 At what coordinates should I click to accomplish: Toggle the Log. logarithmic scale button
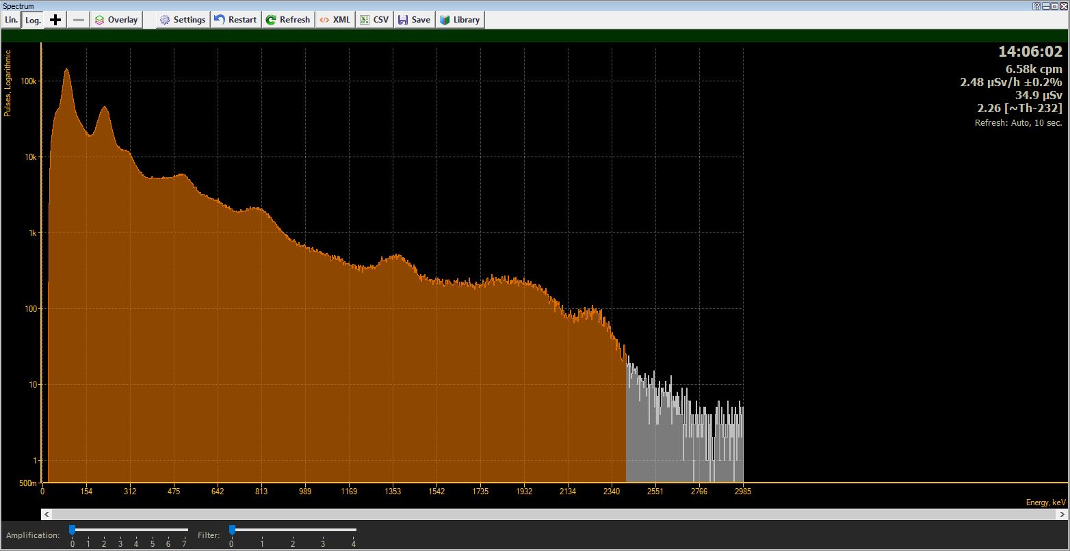tap(33, 20)
